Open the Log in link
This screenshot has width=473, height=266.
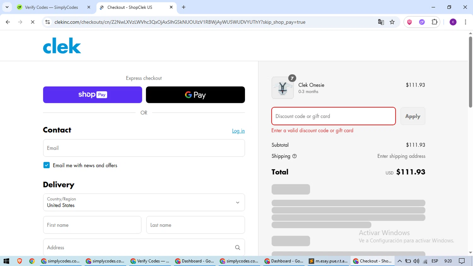[238, 131]
